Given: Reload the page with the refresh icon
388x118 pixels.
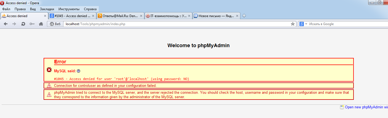Looking at the screenshot, I should [x=23, y=24].
